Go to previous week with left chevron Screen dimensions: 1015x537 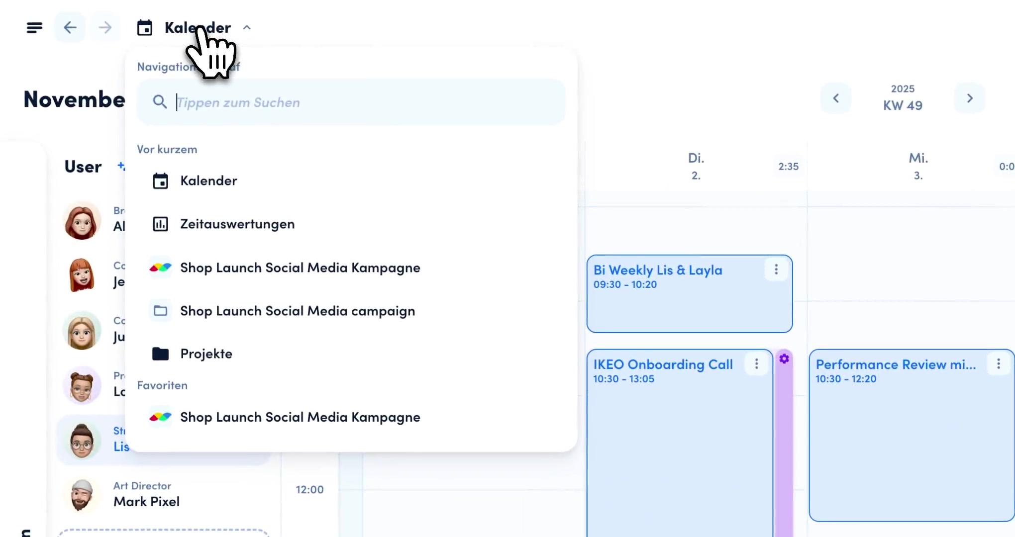click(x=836, y=98)
